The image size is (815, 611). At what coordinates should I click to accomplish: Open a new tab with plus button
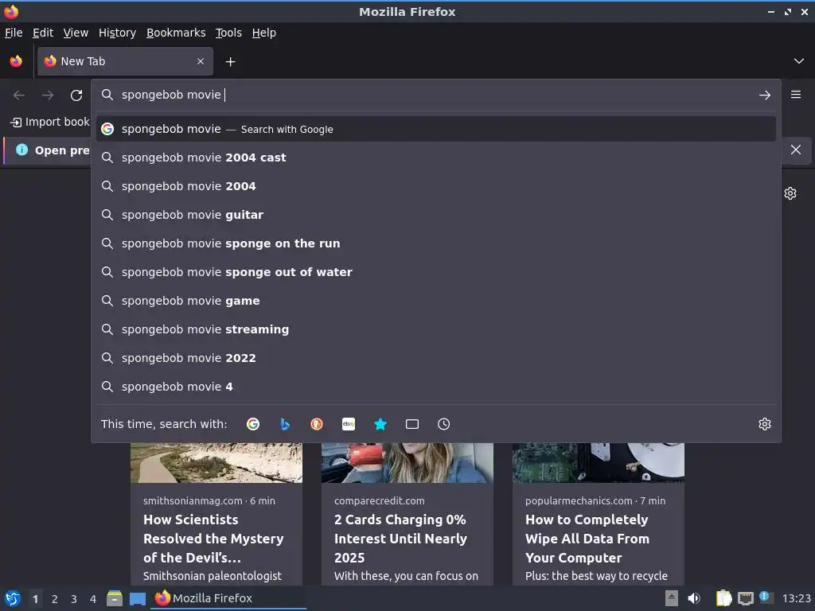point(230,62)
